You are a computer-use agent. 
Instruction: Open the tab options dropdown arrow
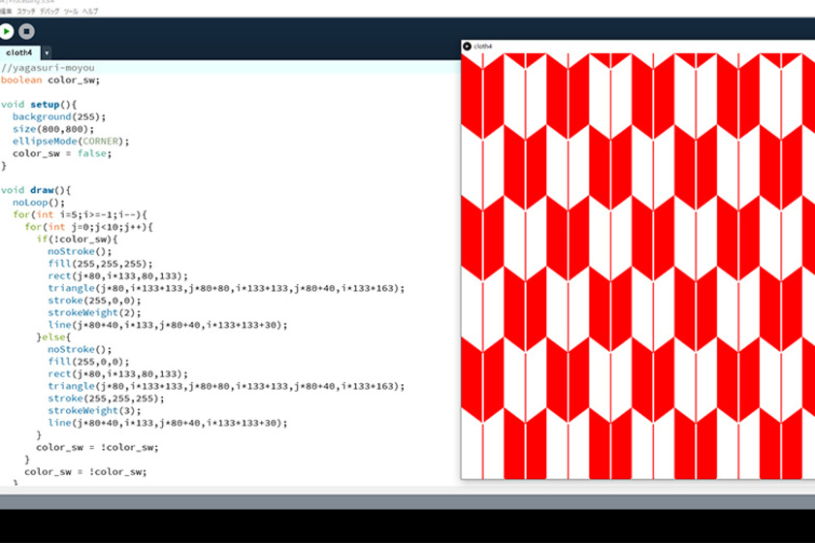pyautogui.click(x=47, y=52)
